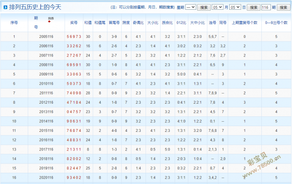
Task: Click the 奖号 column header
Action: tap(74, 22)
